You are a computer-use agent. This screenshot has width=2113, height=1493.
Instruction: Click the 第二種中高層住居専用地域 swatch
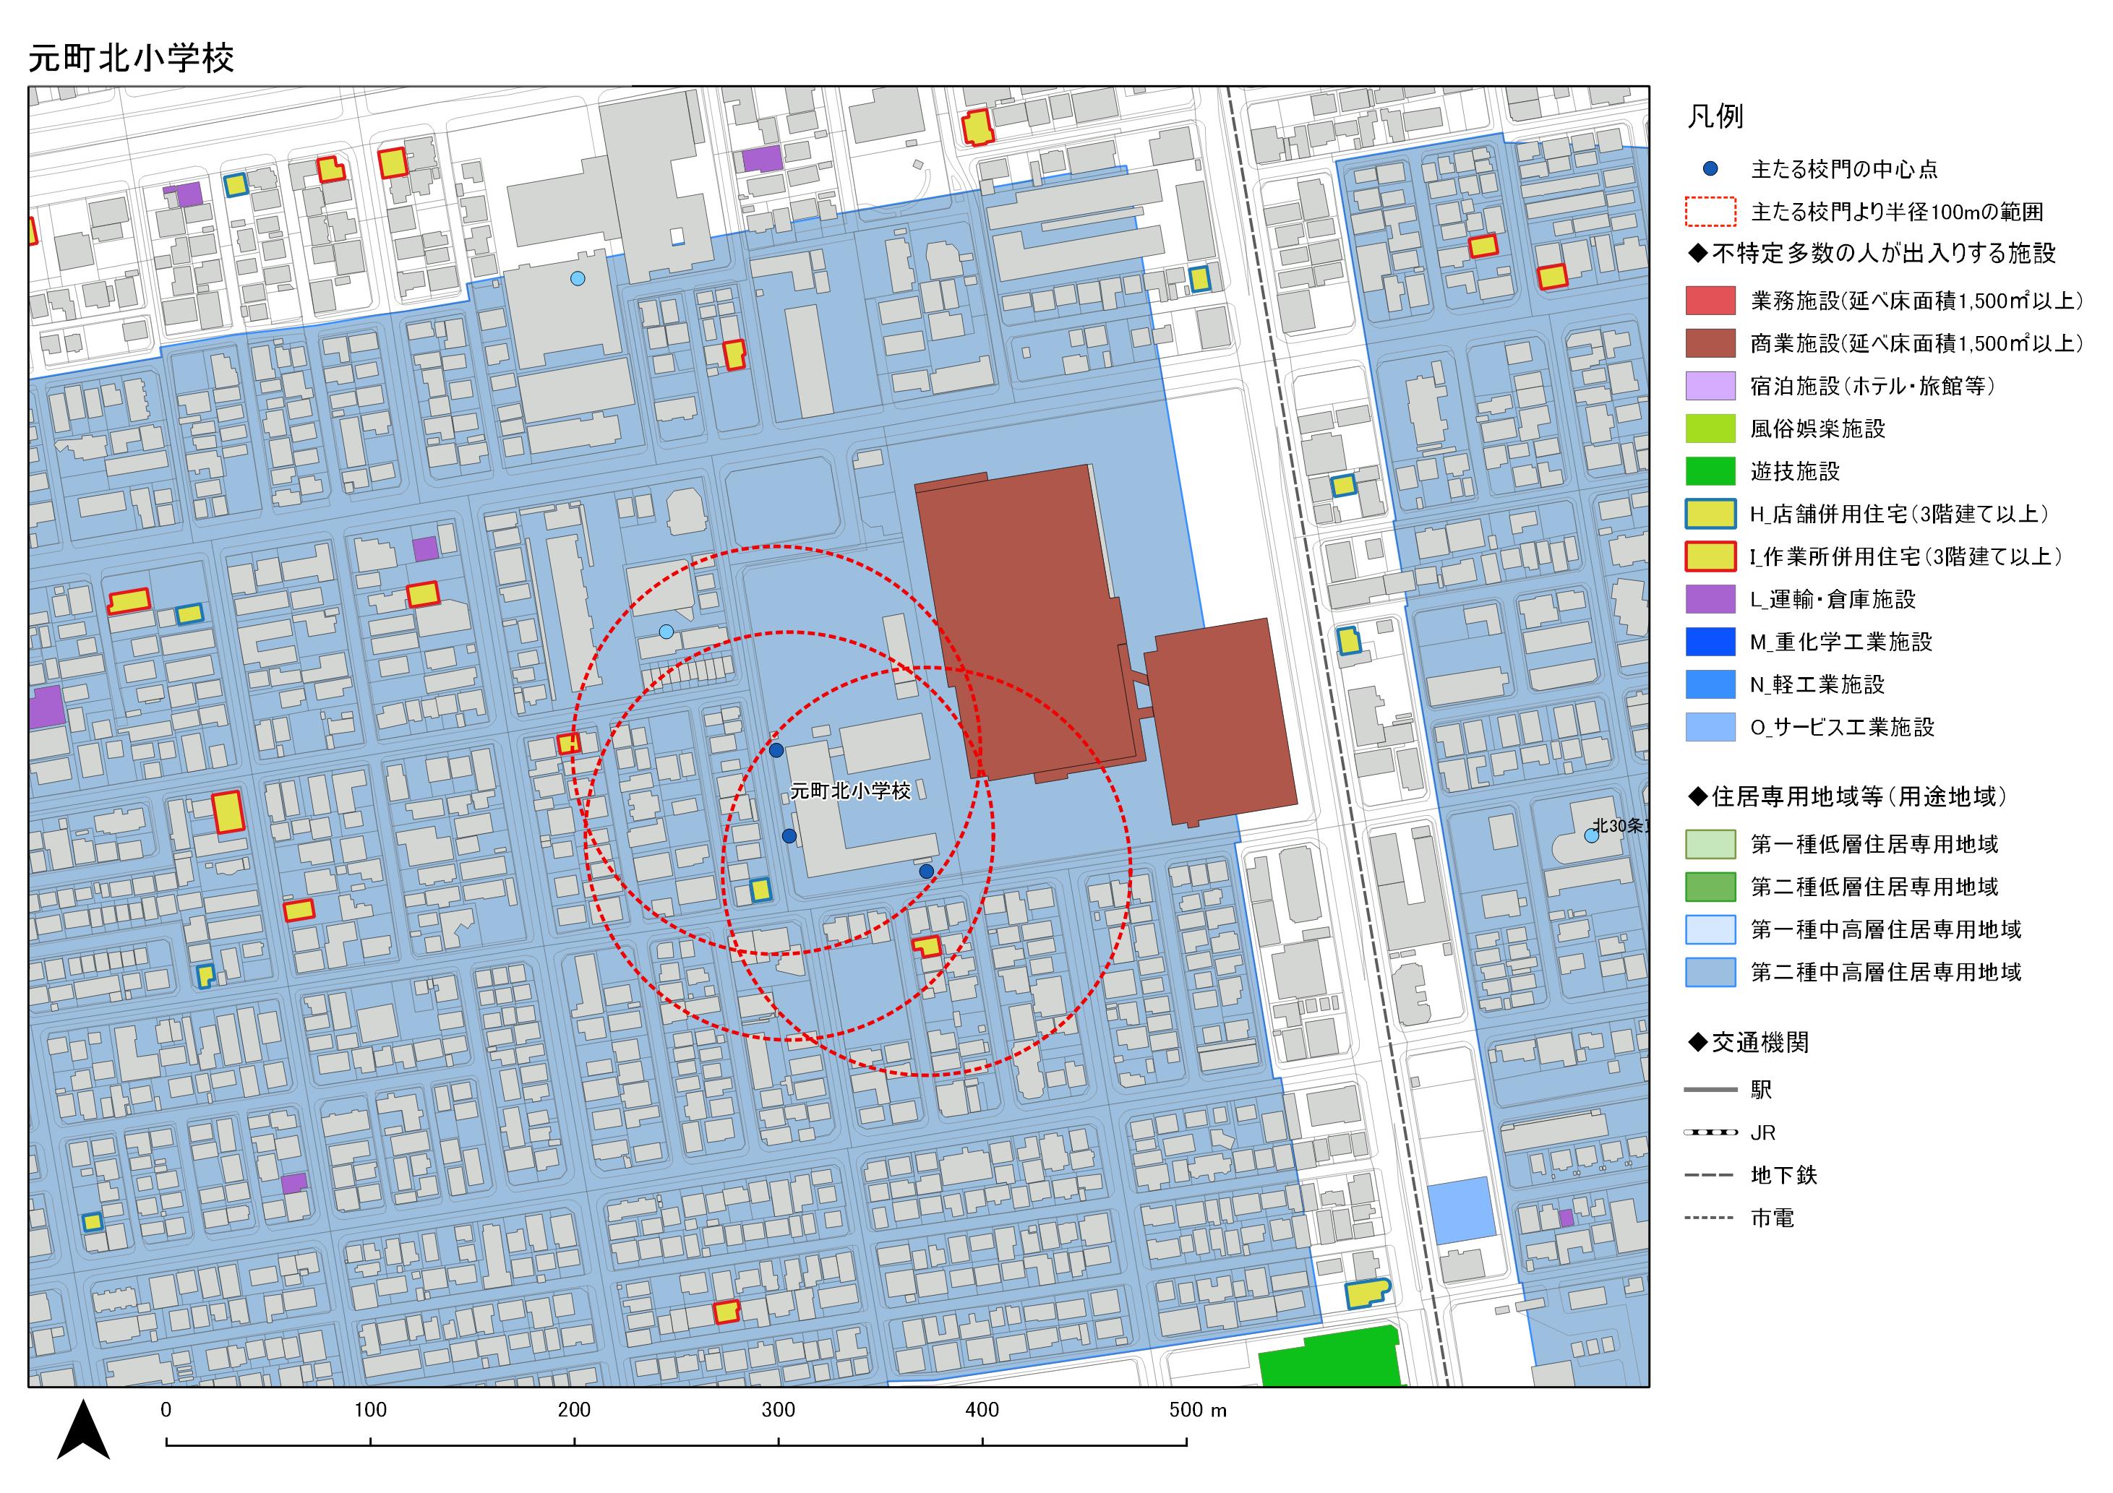click(x=1710, y=973)
